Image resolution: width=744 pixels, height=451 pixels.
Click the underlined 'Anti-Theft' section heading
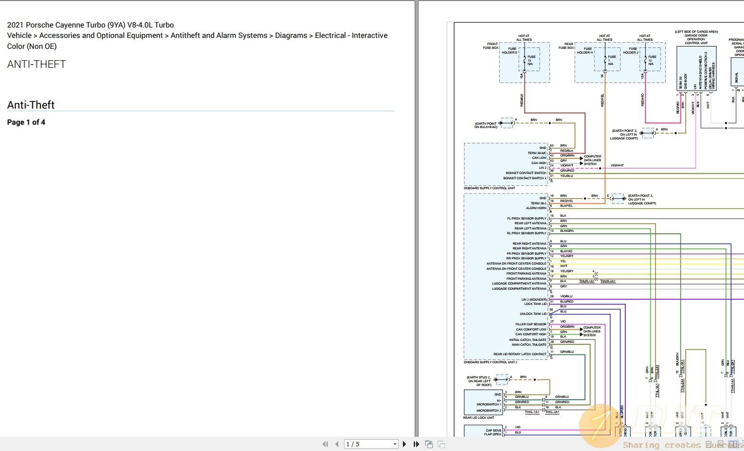tap(31, 105)
